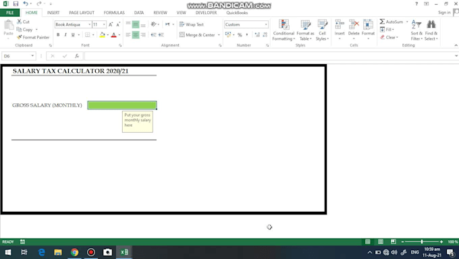Cut the selected cell
Viewport: 459px width, 259px height.
[23, 22]
